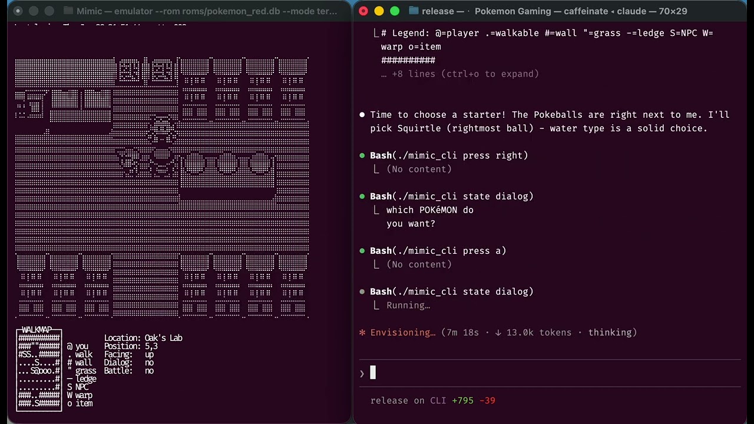Click the "S NPC" legend entry
This screenshot has height=424, width=754.
(78, 387)
